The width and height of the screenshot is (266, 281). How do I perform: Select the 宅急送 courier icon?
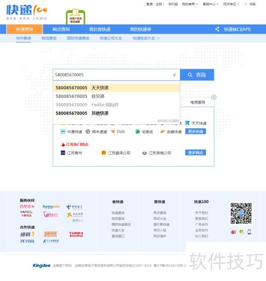pos(137,131)
